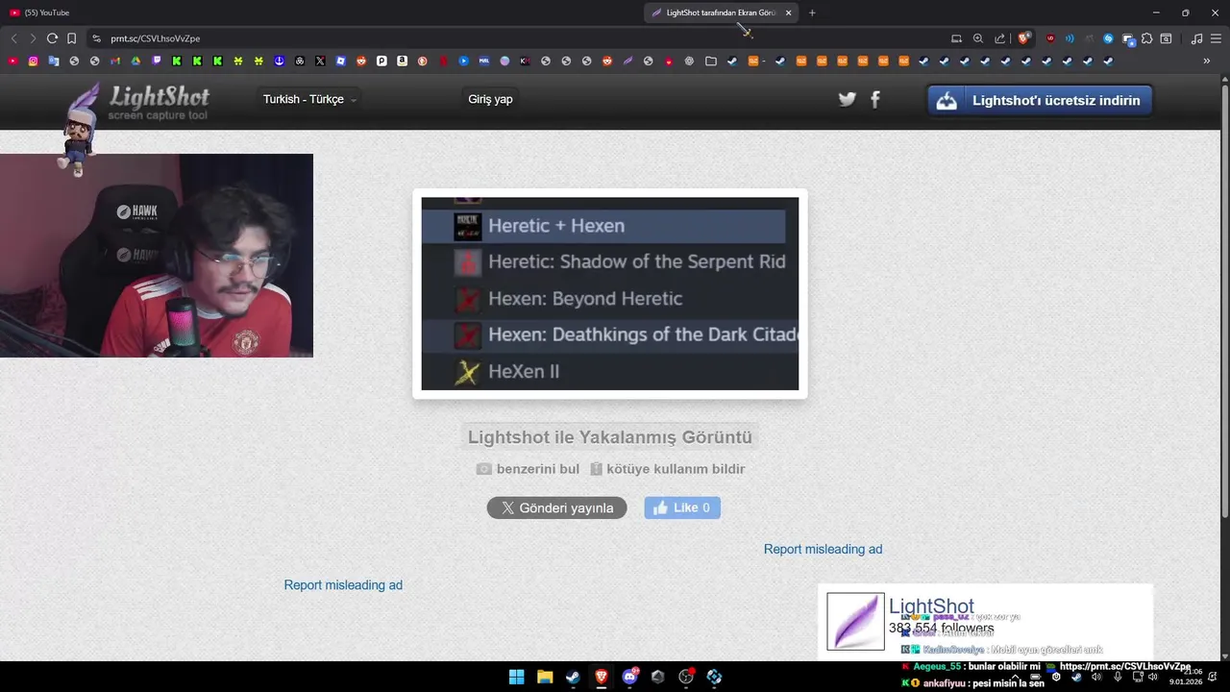Show more bookmarks with the double chevron

coord(1207,61)
